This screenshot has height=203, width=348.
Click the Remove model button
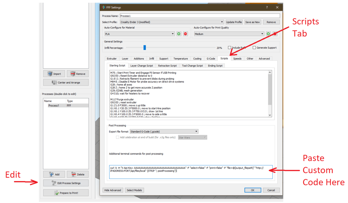78,74
